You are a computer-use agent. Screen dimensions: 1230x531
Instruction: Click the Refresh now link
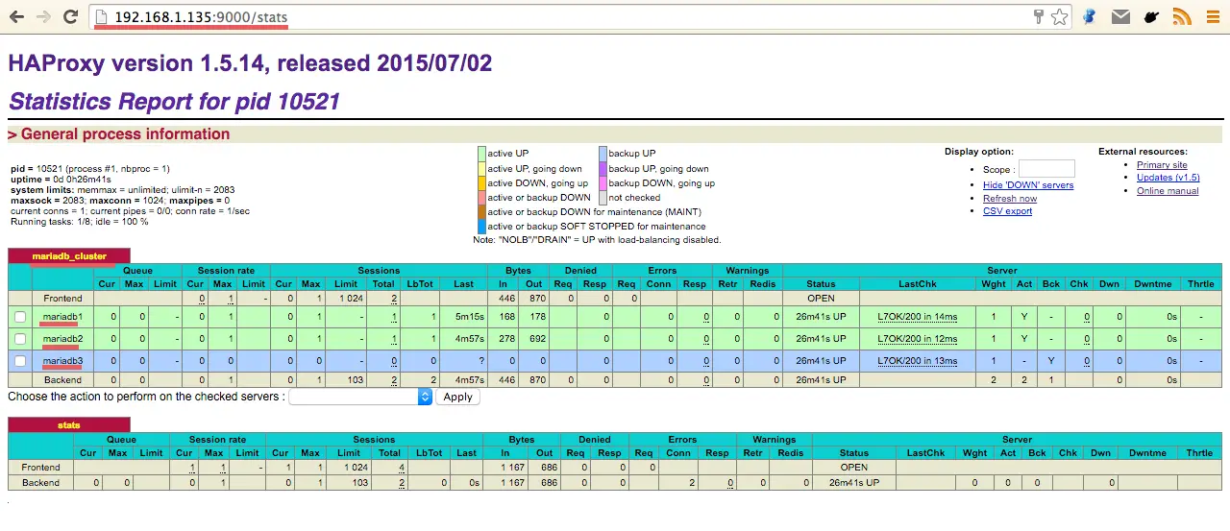click(1010, 198)
